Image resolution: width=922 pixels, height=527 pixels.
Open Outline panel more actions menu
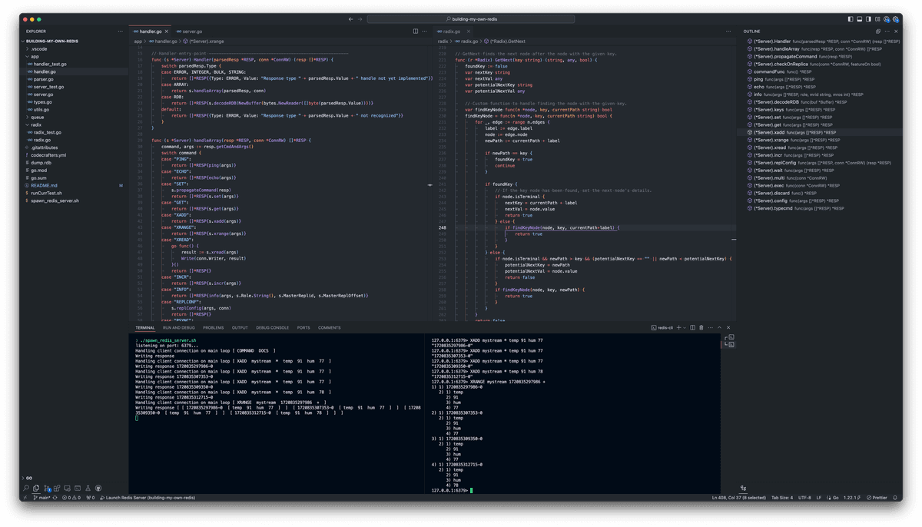(887, 31)
